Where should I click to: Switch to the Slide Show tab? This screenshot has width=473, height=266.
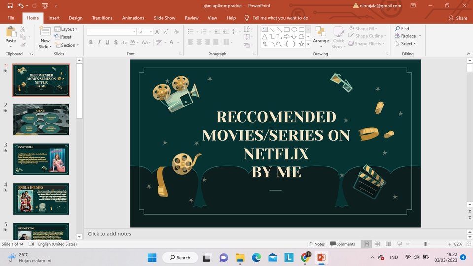pos(165,18)
